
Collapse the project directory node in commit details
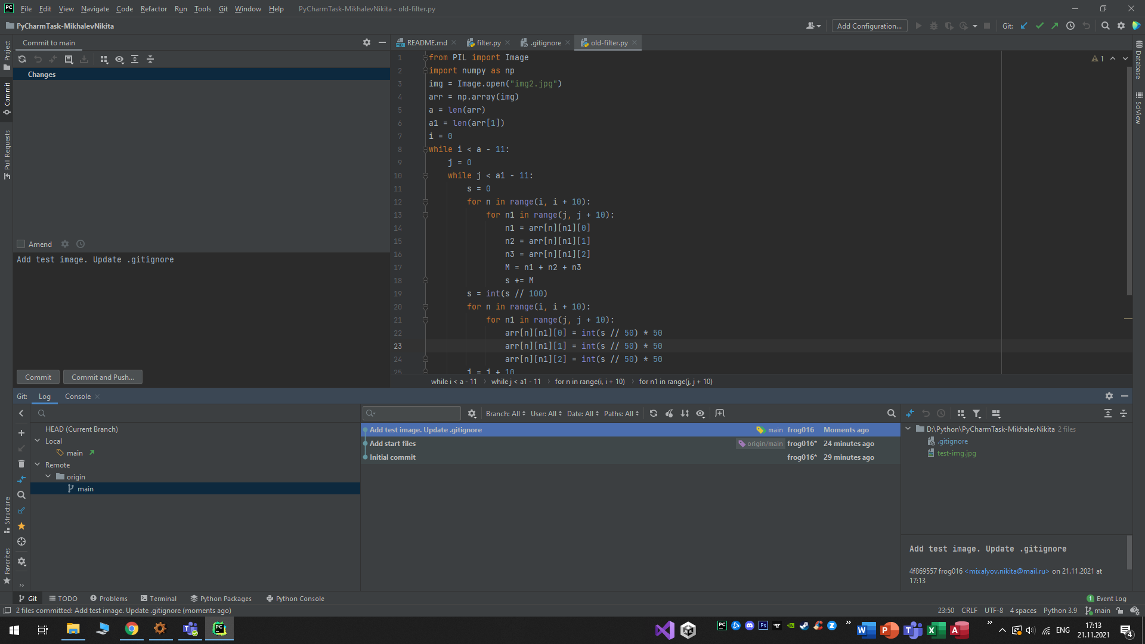pyautogui.click(x=908, y=429)
